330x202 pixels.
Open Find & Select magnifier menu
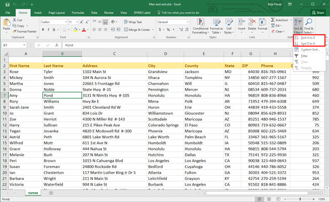(x=309, y=26)
